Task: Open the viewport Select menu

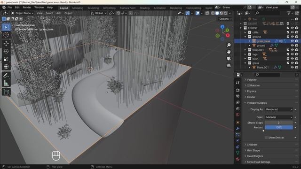Action: [49, 13]
